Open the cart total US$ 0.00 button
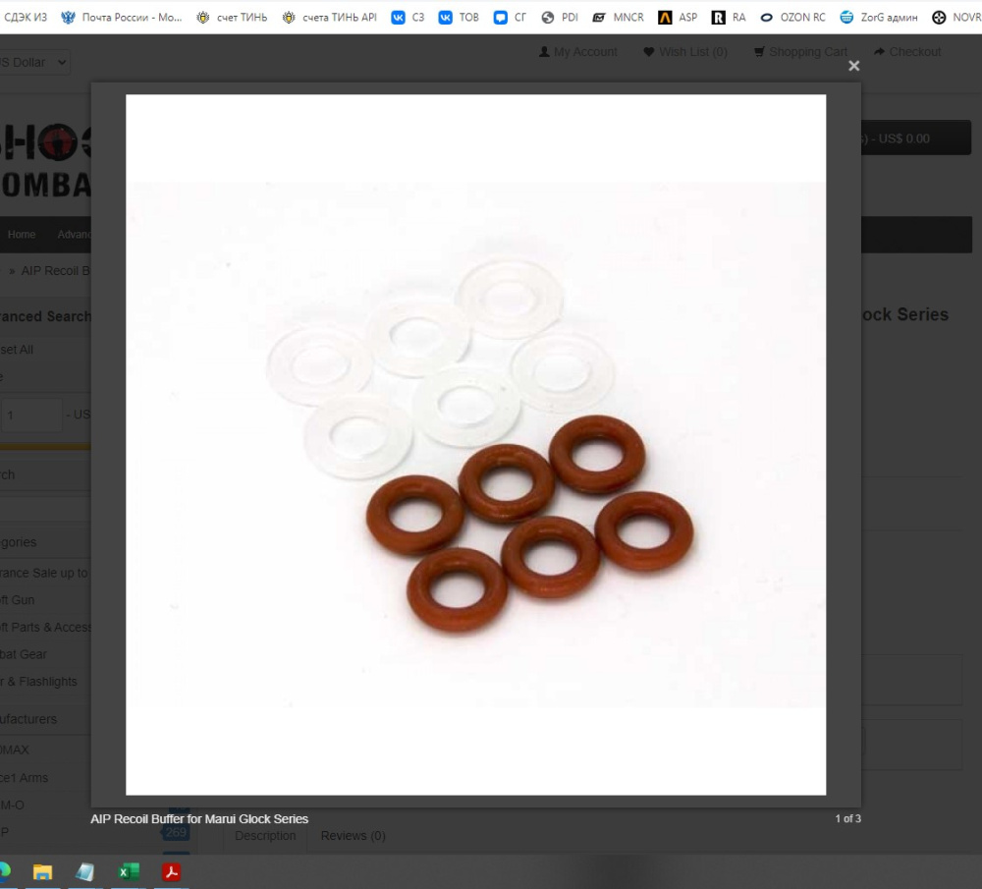This screenshot has height=889, width=982. [x=915, y=138]
